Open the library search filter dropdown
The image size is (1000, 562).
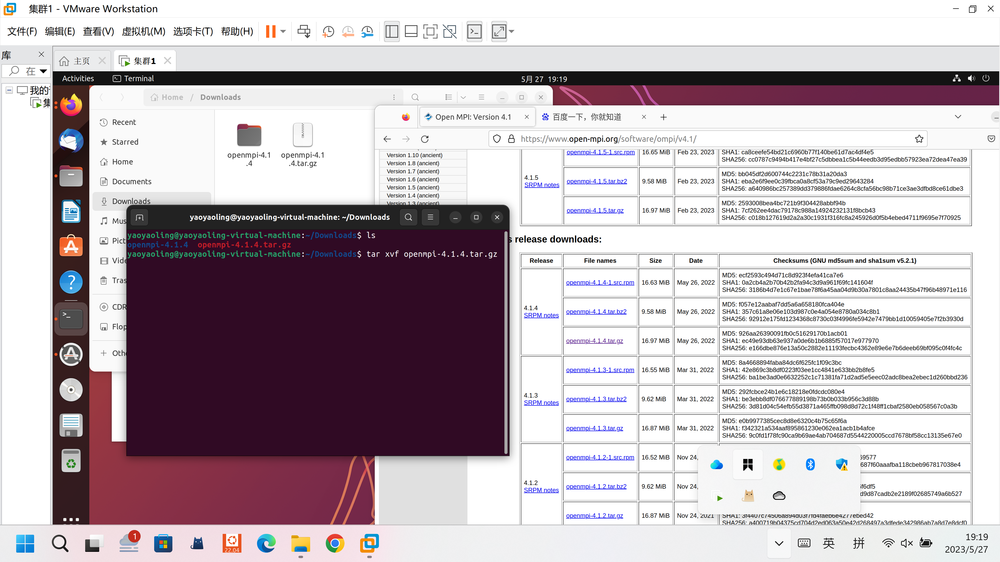coord(43,71)
